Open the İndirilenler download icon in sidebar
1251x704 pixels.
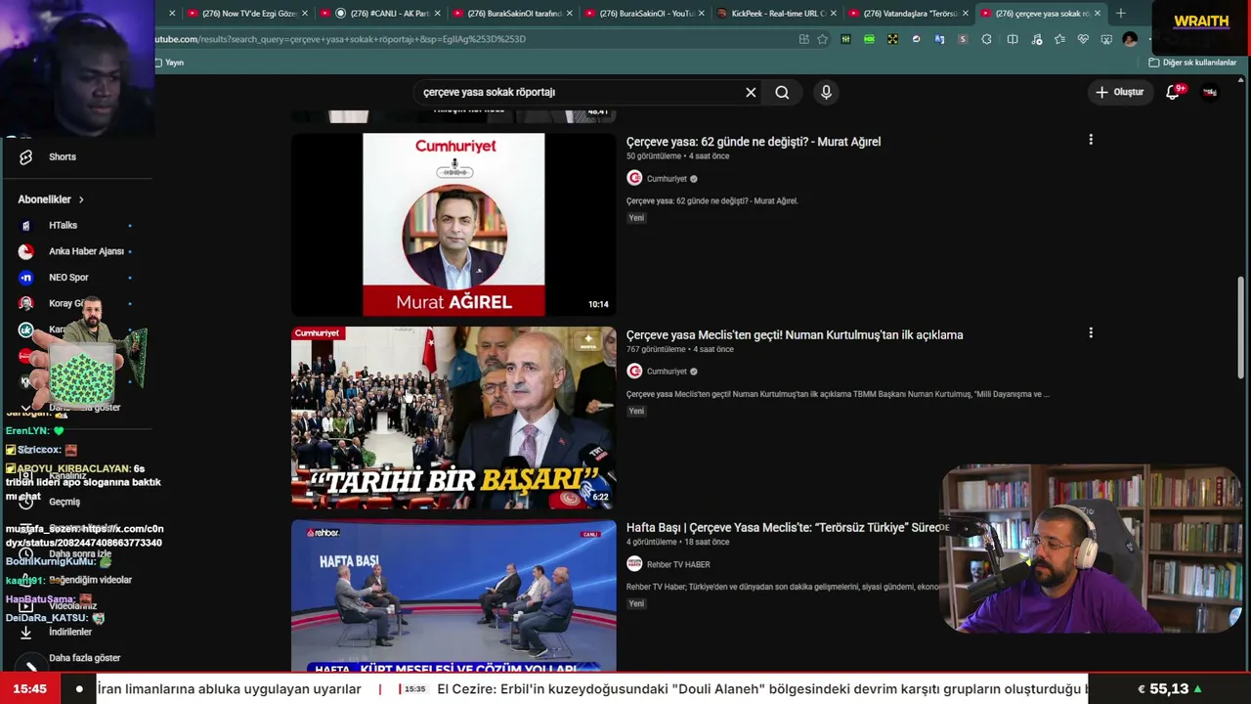pos(26,632)
